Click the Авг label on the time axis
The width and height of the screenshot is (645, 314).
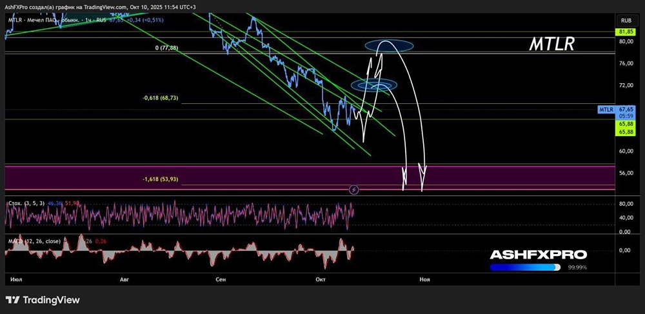124,279
